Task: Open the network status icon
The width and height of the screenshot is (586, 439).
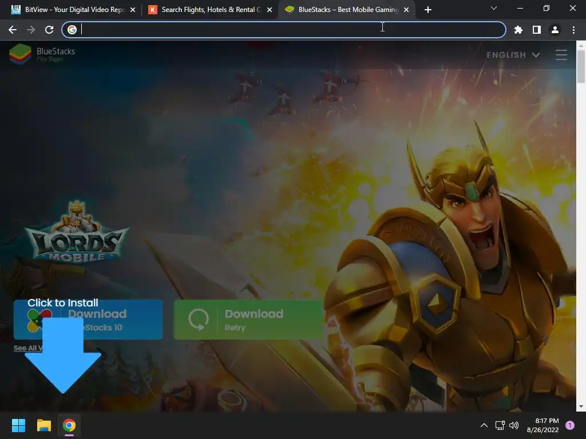Action: [x=500, y=425]
